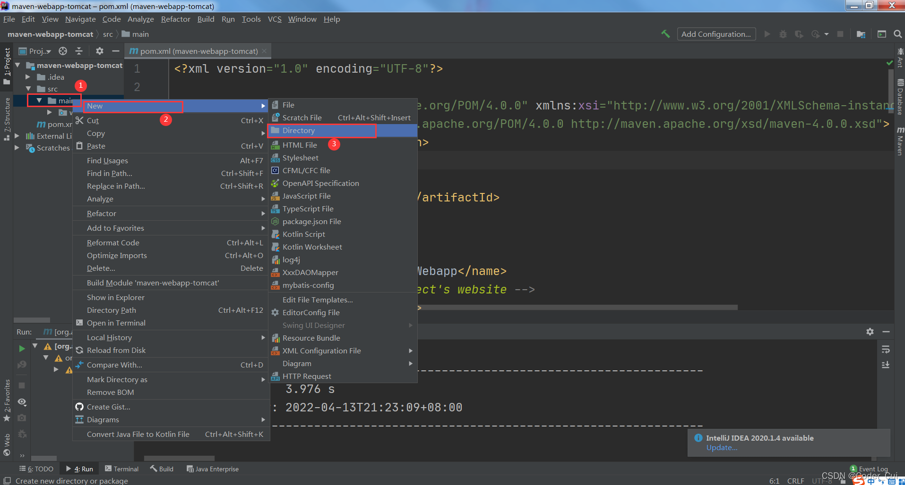Click the Run Anything icon beside search
This screenshot has width=905, height=485.
point(882,34)
